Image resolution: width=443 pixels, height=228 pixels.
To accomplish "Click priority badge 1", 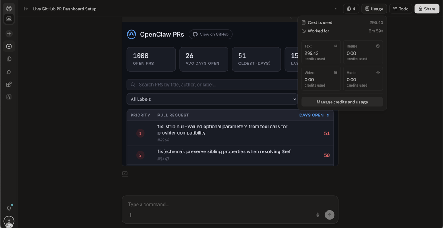I will (141, 133).
